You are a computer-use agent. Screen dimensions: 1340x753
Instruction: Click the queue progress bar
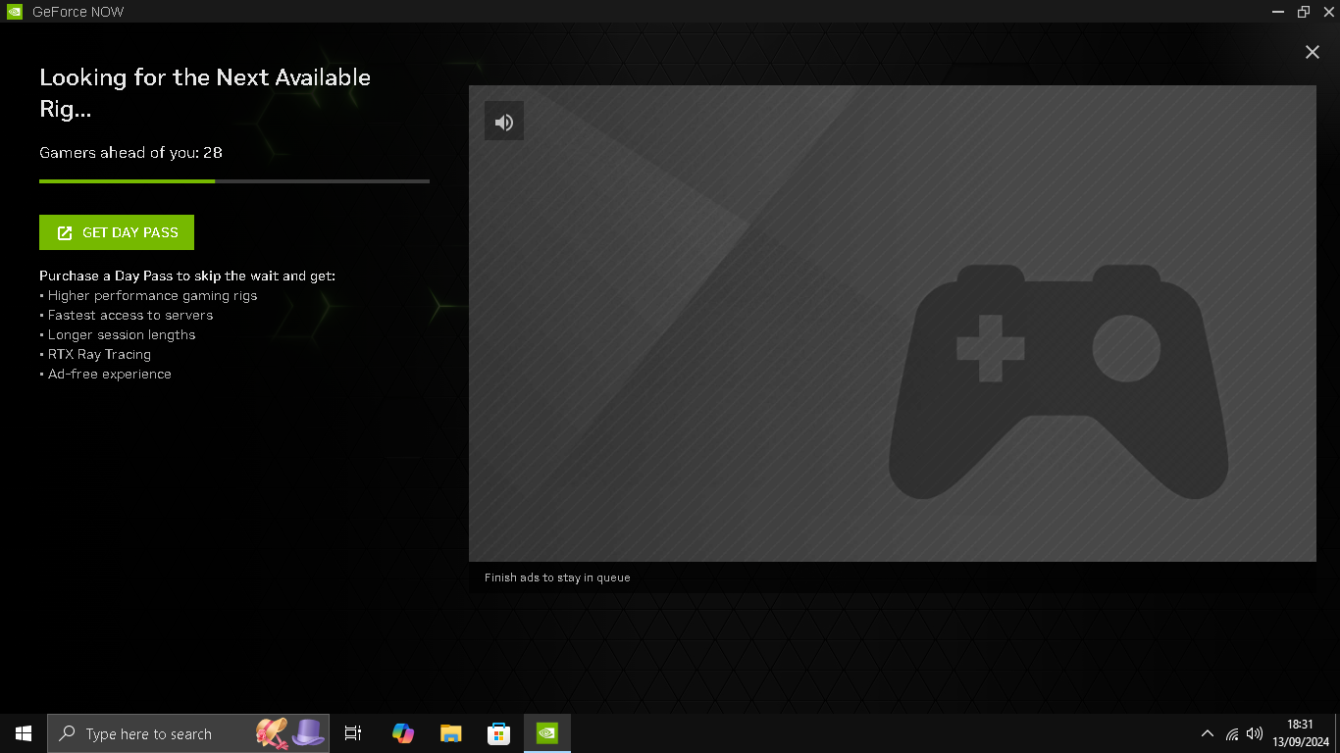click(234, 181)
